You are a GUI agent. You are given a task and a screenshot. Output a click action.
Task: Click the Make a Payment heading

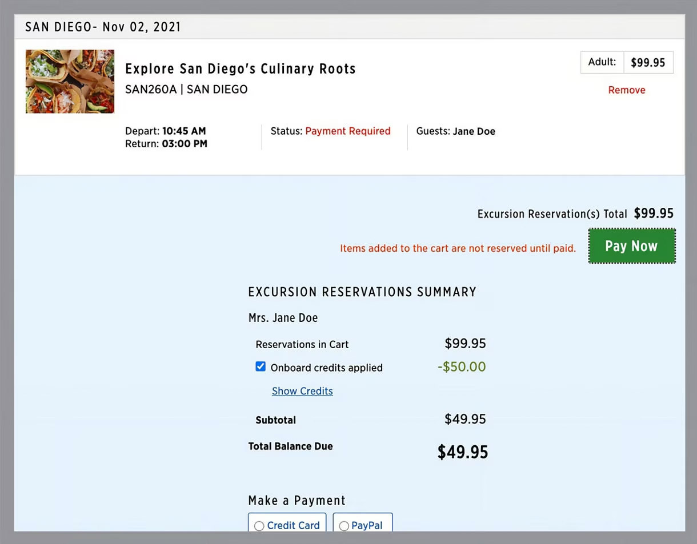click(x=297, y=501)
